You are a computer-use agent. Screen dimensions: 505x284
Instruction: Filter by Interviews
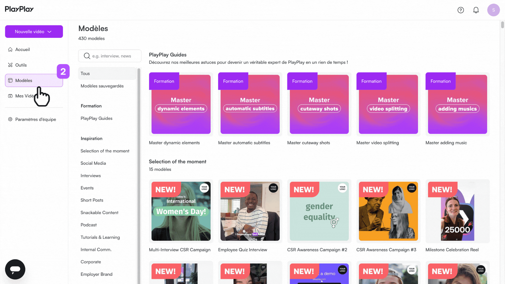[91, 176]
